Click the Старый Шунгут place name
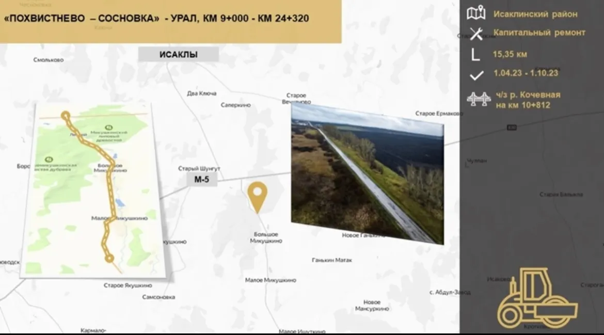Image resolution: width=604 pixels, height=335 pixels. coord(199,168)
